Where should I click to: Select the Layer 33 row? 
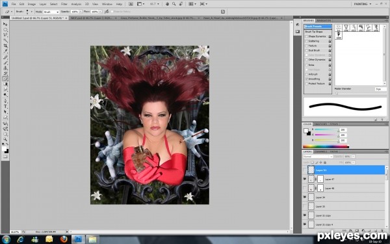(x=343, y=206)
